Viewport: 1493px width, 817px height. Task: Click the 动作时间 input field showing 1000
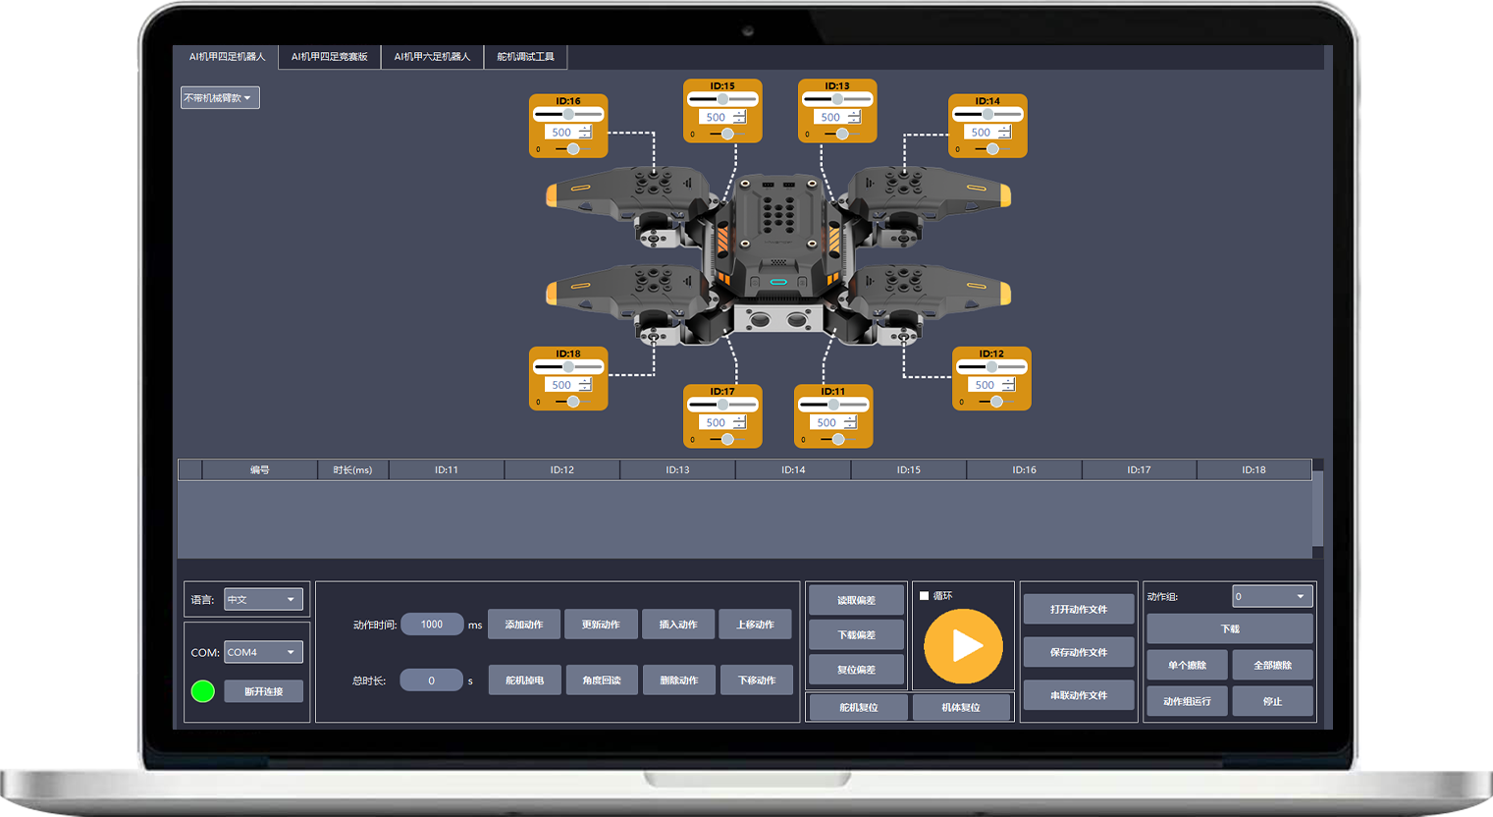click(432, 625)
